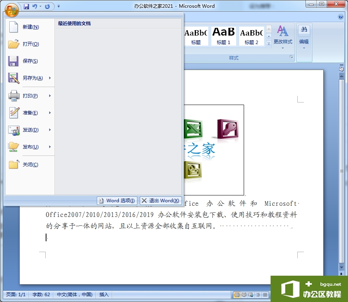The image size is (348, 302).
Task: Click the Prepare checklist pencil icon
Action: pyautogui.click(x=14, y=113)
